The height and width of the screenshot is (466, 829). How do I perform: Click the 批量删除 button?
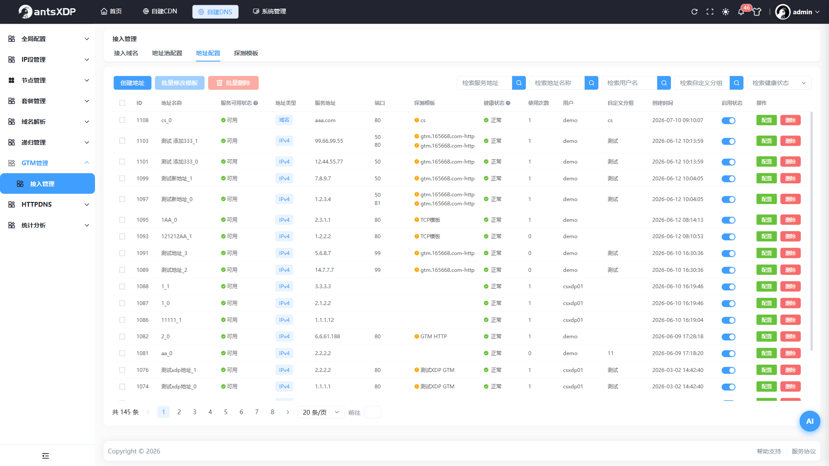click(233, 83)
